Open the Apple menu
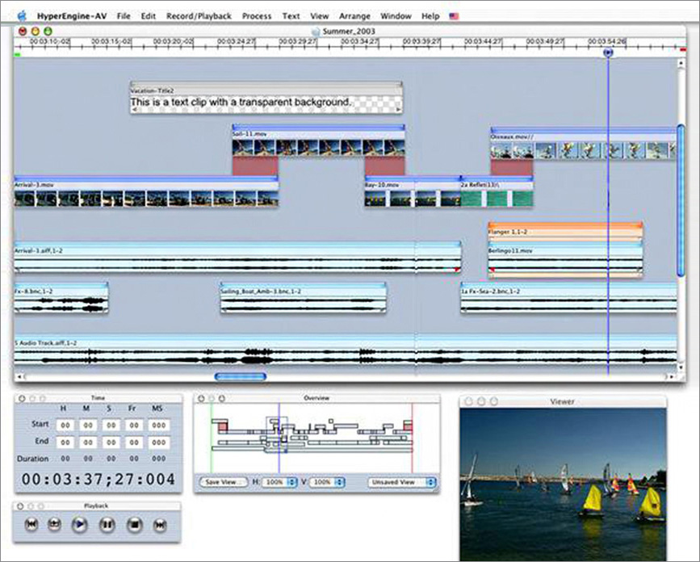The width and height of the screenshot is (700, 562). (22, 16)
